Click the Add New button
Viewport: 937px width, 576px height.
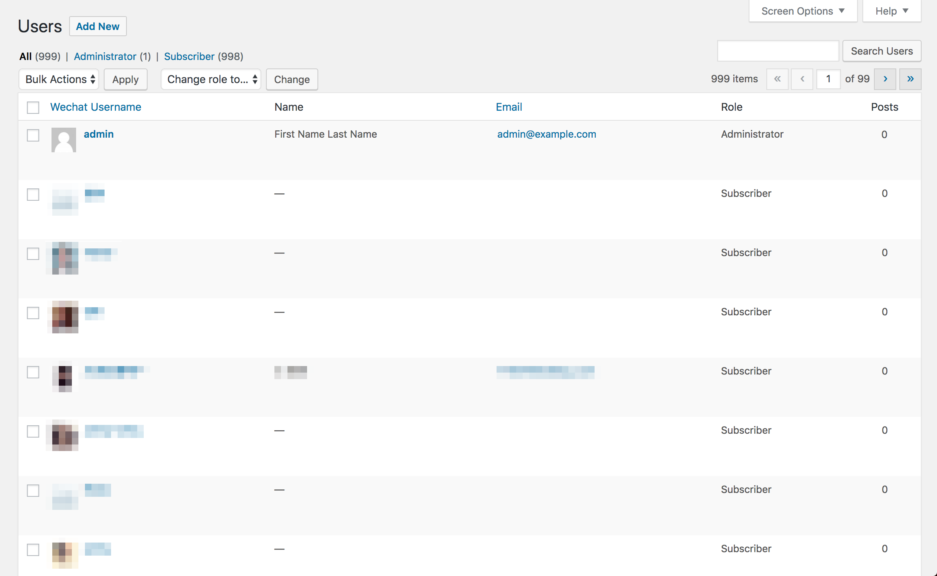click(x=98, y=27)
